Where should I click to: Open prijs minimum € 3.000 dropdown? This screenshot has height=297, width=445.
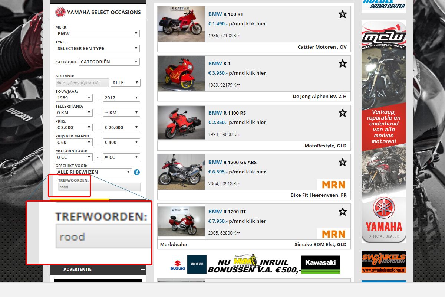click(x=74, y=128)
